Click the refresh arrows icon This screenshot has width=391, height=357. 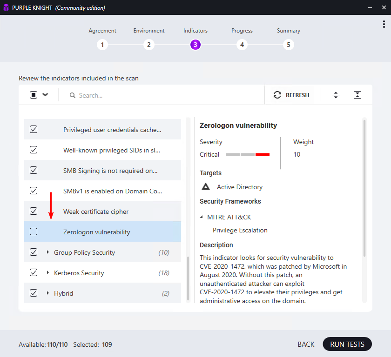click(277, 95)
